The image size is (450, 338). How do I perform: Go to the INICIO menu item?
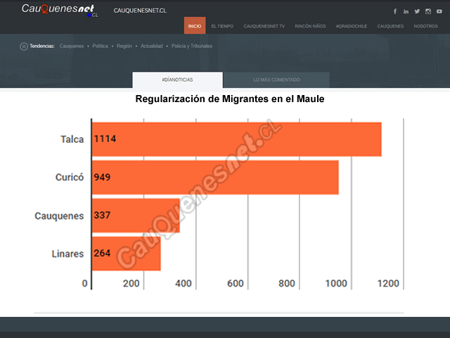tap(195, 25)
